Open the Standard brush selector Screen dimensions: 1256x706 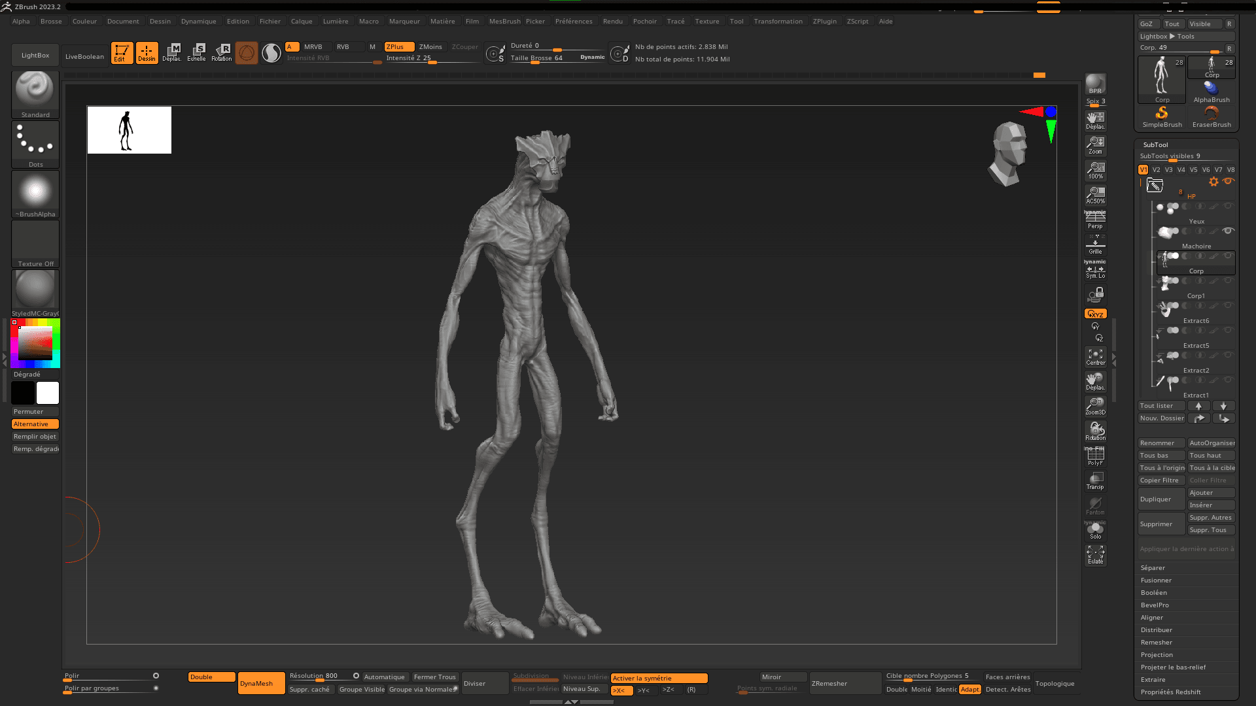(35, 95)
